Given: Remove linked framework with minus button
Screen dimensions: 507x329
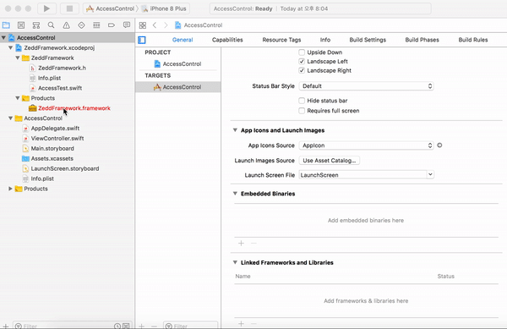Looking at the screenshot, I should pyautogui.click(x=253, y=323).
